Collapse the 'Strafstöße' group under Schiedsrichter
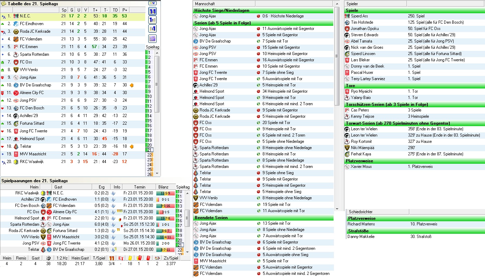 tap(416, 231)
